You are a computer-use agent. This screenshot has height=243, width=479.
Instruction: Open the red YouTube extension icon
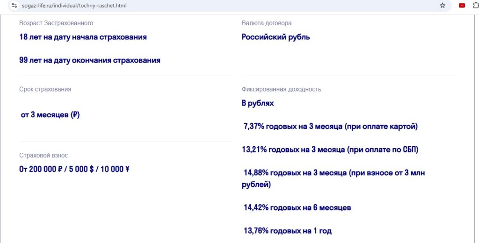[x=462, y=6]
